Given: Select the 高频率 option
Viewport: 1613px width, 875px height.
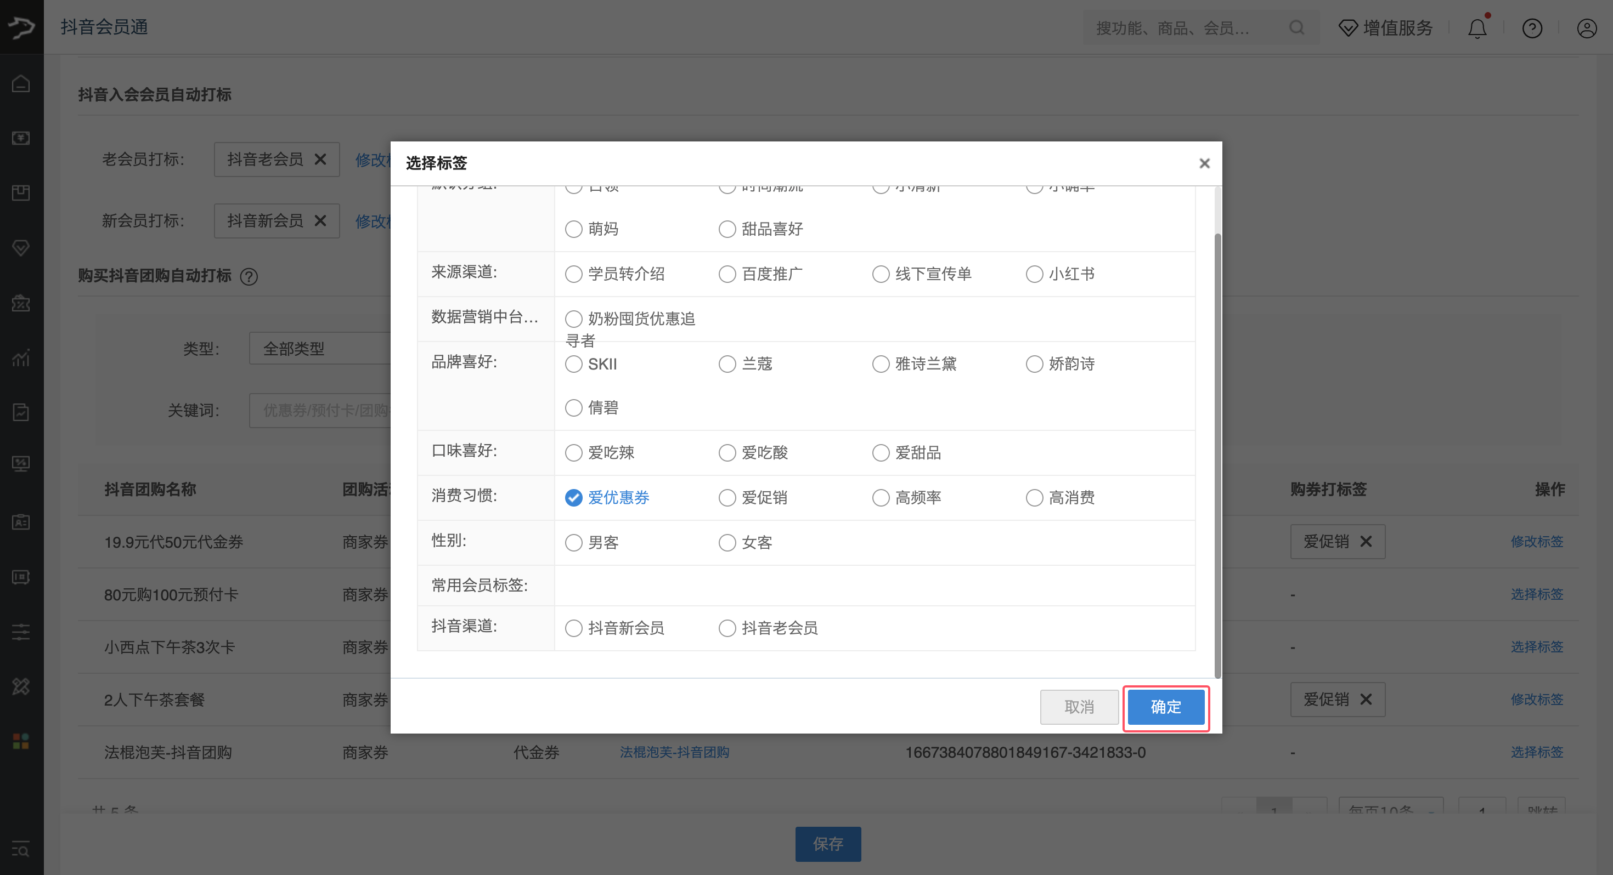Looking at the screenshot, I should pos(907,498).
